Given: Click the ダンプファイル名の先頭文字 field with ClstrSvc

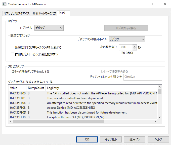Looking at the screenshot, I should click(143, 77).
